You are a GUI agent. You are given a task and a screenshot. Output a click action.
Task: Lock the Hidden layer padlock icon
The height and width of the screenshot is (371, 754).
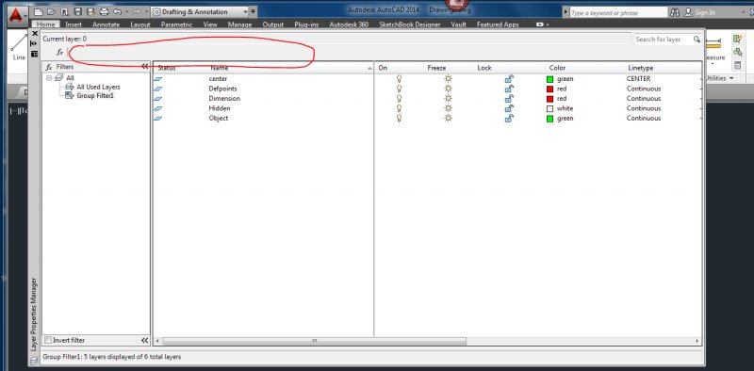click(x=509, y=108)
